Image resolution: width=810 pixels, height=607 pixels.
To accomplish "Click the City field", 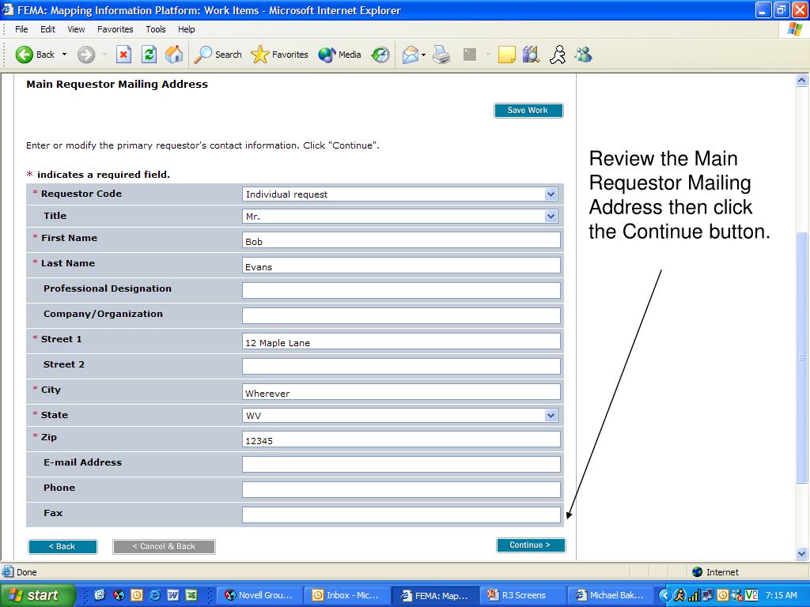I will pos(401,392).
